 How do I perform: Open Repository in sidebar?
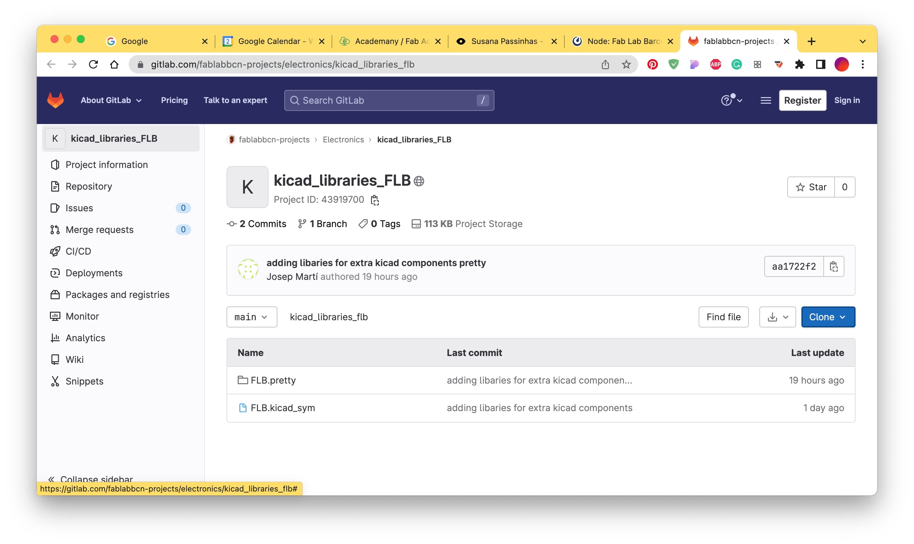121,187
